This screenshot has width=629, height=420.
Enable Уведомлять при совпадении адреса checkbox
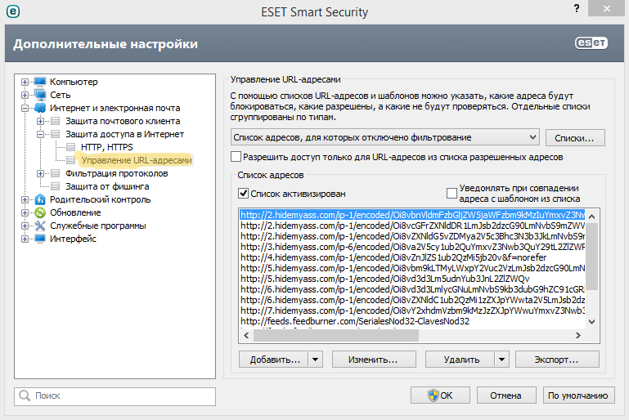pos(452,194)
